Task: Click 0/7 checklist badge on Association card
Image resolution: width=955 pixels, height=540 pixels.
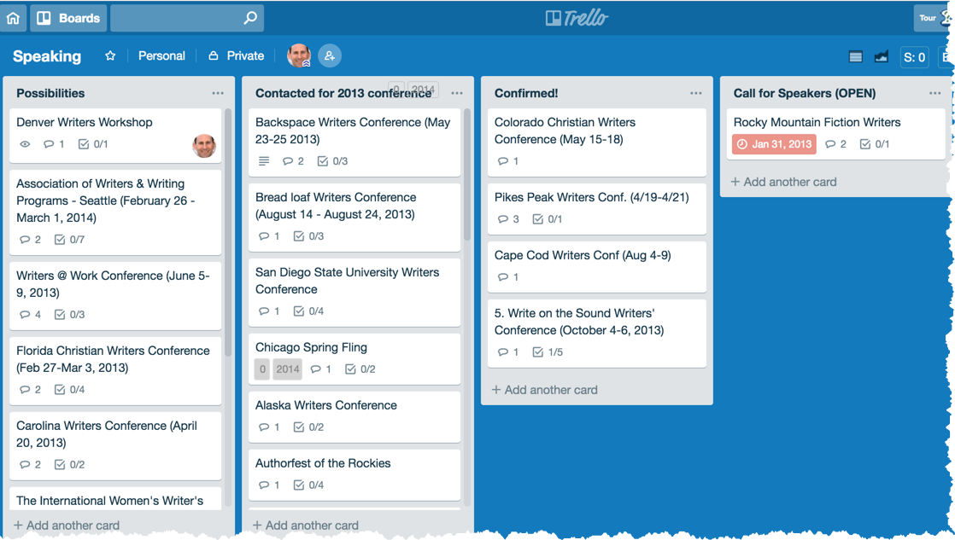Action: coord(69,240)
